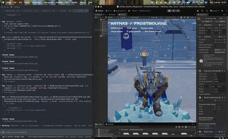
Task: Toggle Starter Assets Inputs enabled checkbox
Action: click(202, 98)
